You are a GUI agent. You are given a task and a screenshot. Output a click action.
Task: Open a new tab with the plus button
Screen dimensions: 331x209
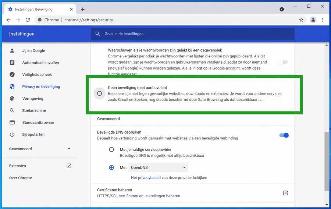point(83,9)
